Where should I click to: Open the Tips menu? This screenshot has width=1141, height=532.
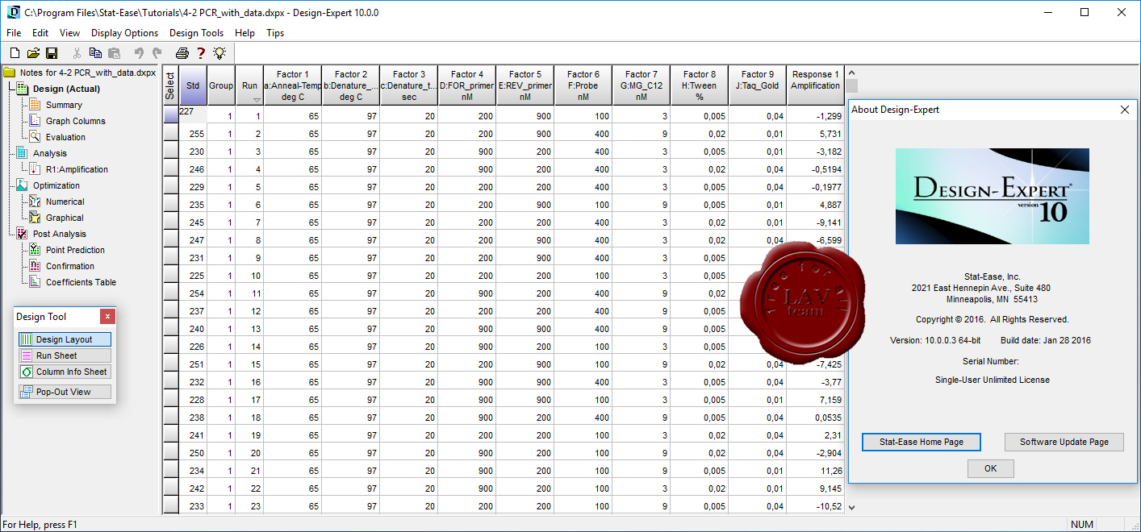point(275,33)
